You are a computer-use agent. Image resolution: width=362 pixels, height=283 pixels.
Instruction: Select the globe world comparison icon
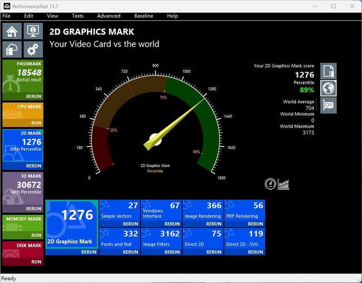pos(328,88)
